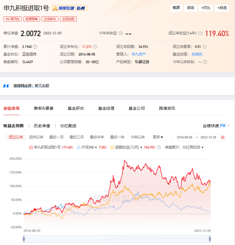Open the 基金研究 tab
Screen dimensions: 235x245
point(76,108)
